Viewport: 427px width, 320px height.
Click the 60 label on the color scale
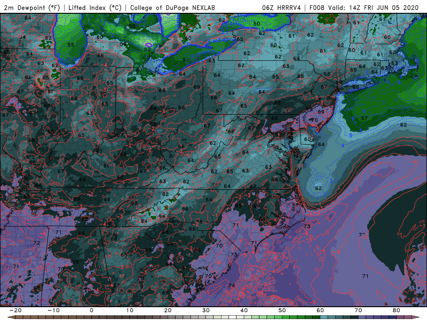click(320, 310)
